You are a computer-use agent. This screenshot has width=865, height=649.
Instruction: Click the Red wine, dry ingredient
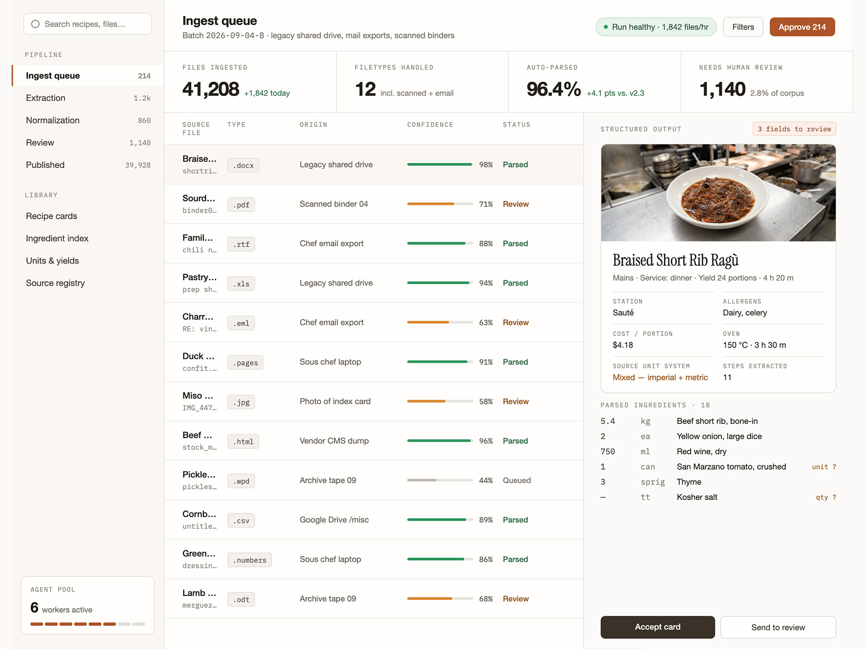[x=701, y=451]
